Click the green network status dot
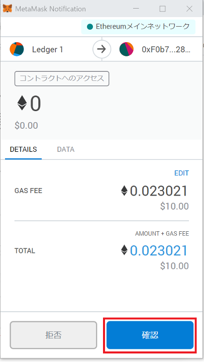The height and width of the screenshot is (362, 204). [x=90, y=27]
